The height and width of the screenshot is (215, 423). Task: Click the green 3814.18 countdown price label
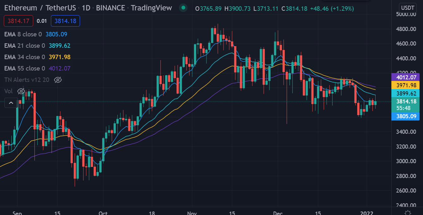point(406,102)
